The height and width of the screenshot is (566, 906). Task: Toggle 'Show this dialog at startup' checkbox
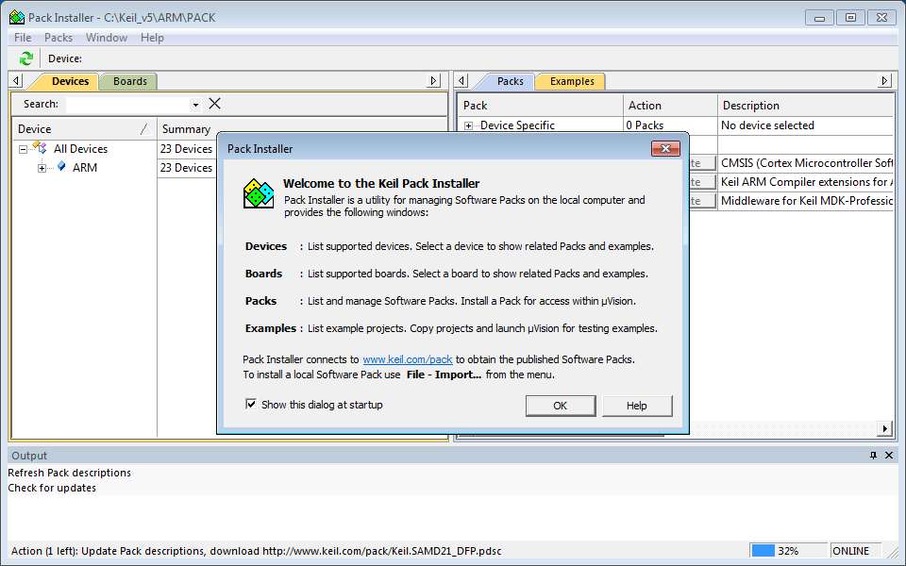tap(251, 405)
